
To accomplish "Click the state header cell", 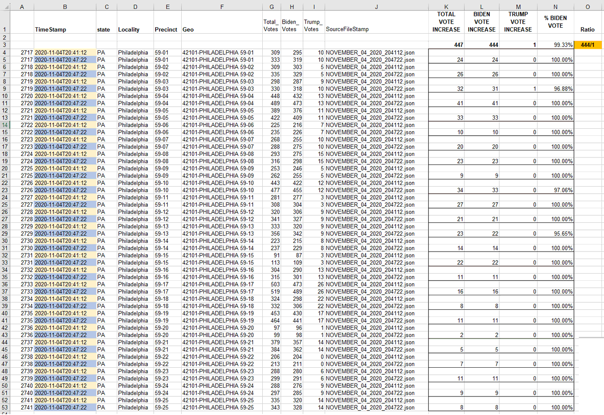I will pyautogui.click(x=106, y=22).
